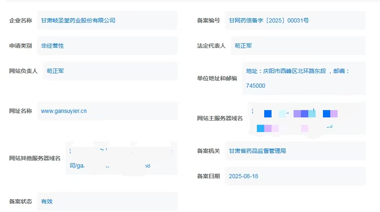Click the filing date 2025-08-18

click(243, 177)
